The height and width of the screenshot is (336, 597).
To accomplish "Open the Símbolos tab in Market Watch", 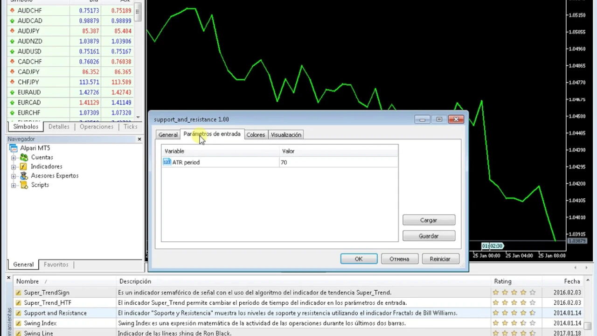I will click(x=26, y=126).
